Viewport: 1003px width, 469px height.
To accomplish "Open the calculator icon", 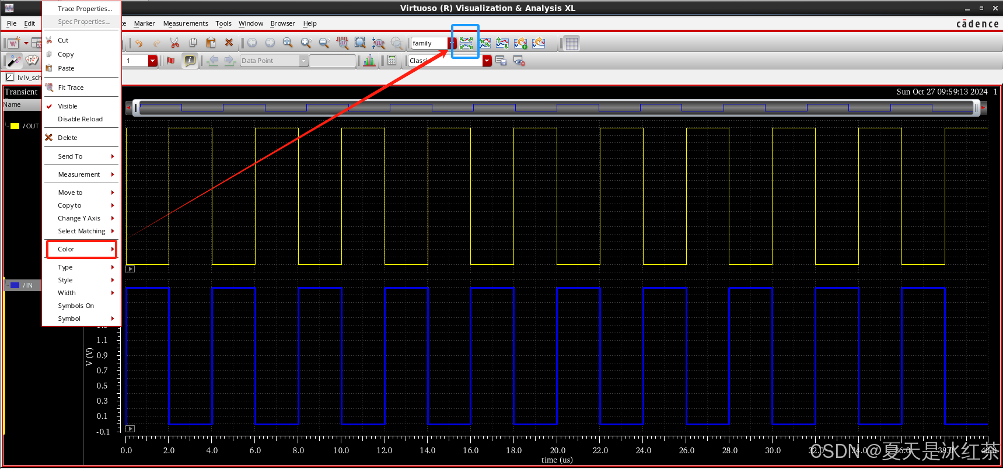I will (392, 61).
